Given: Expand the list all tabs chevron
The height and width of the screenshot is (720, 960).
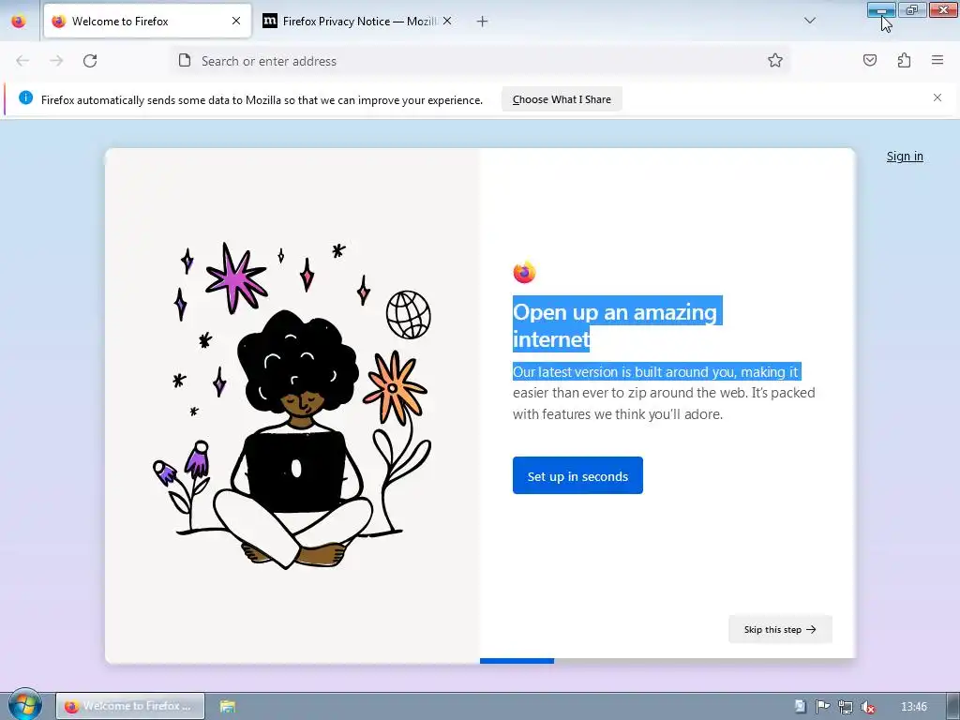Looking at the screenshot, I should [809, 21].
